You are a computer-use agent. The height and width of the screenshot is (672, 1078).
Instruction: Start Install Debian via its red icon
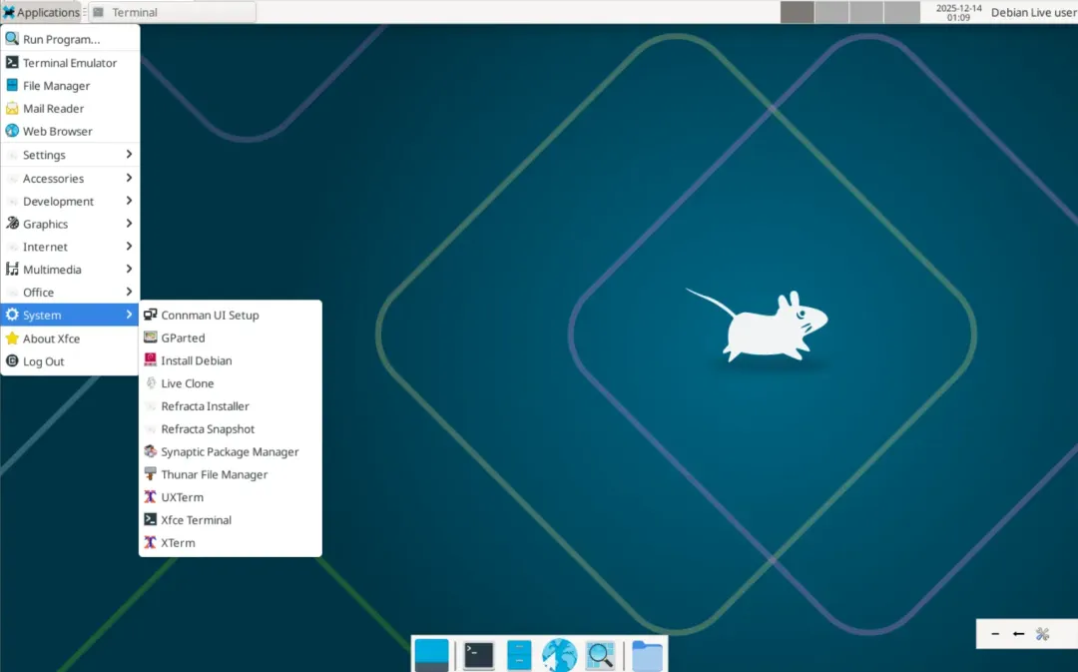pyautogui.click(x=150, y=359)
